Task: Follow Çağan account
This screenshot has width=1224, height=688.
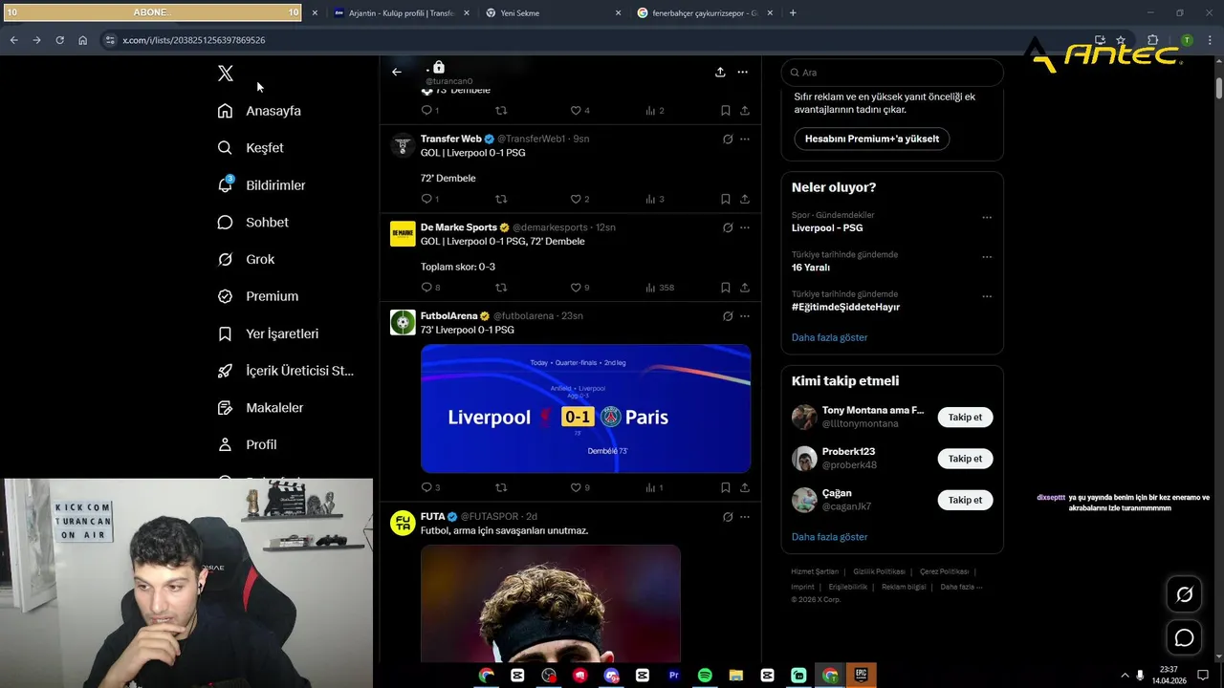Action: (x=965, y=500)
